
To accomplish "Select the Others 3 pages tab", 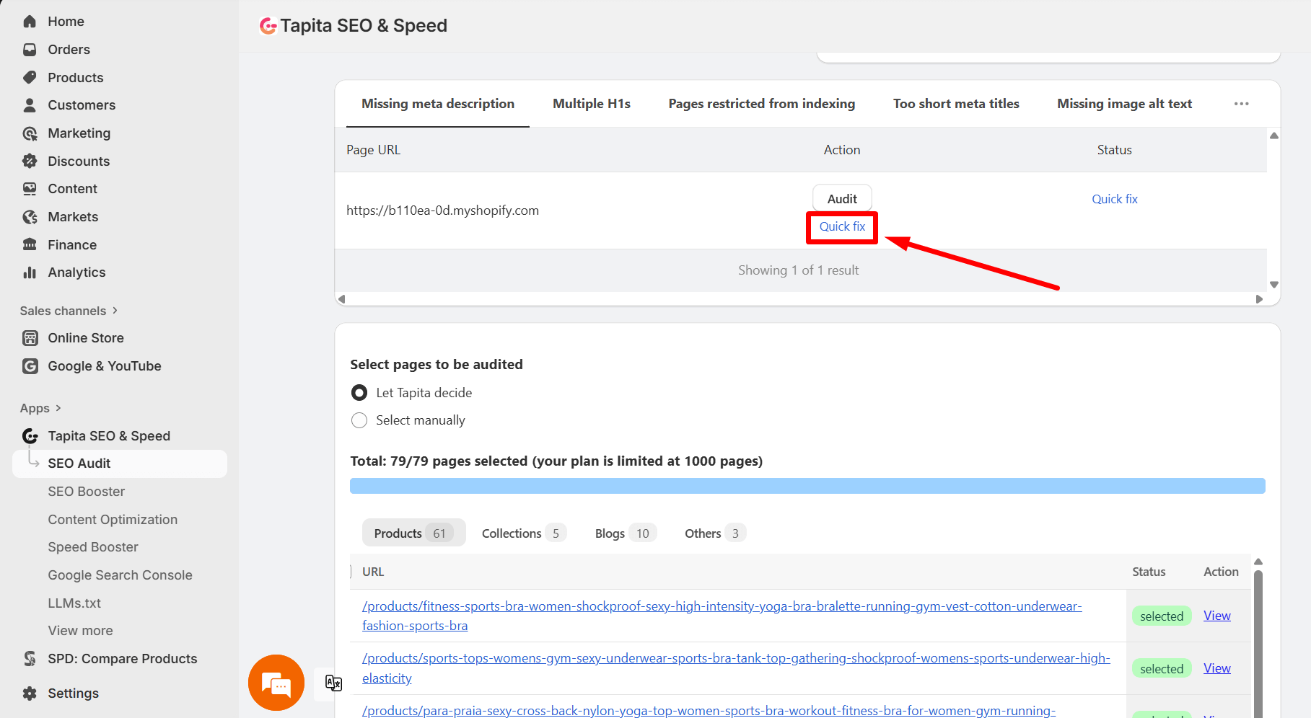I will click(714, 533).
